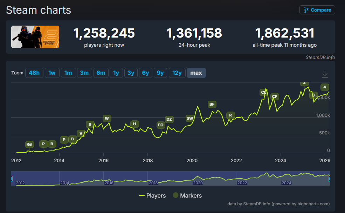Click the 1,258,245 players right now figure

coord(104,33)
